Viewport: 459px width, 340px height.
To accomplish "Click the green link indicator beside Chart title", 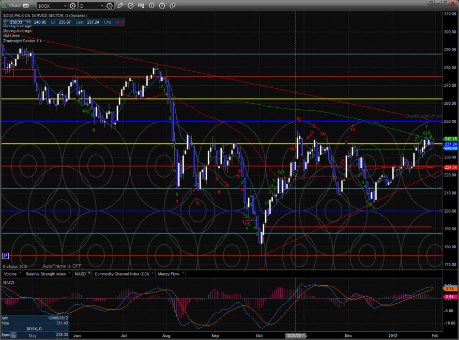I will pos(4,6).
